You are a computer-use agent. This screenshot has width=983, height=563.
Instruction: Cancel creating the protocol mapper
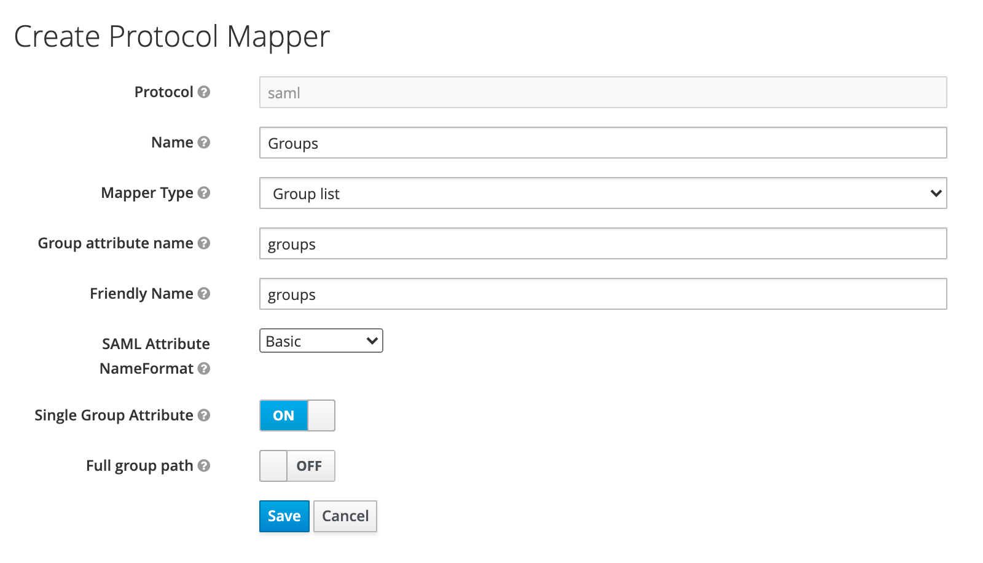pyautogui.click(x=345, y=516)
